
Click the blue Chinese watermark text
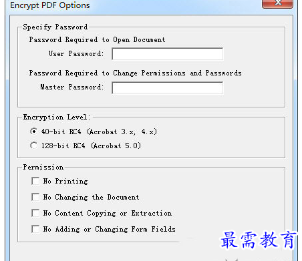tap(259, 240)
